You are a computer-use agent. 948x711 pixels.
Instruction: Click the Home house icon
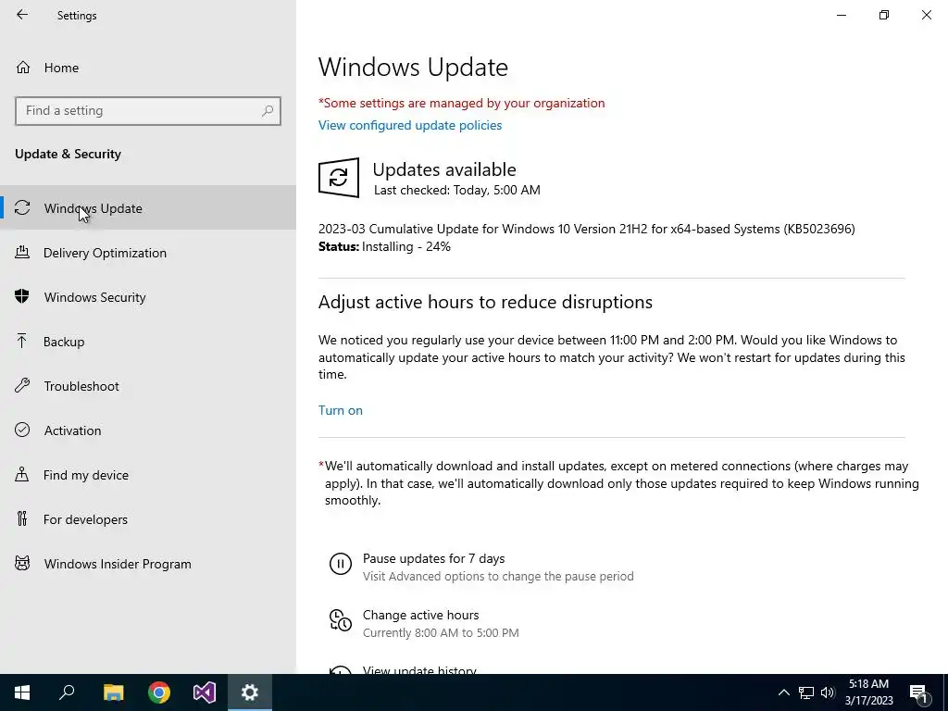click(23, 67)
